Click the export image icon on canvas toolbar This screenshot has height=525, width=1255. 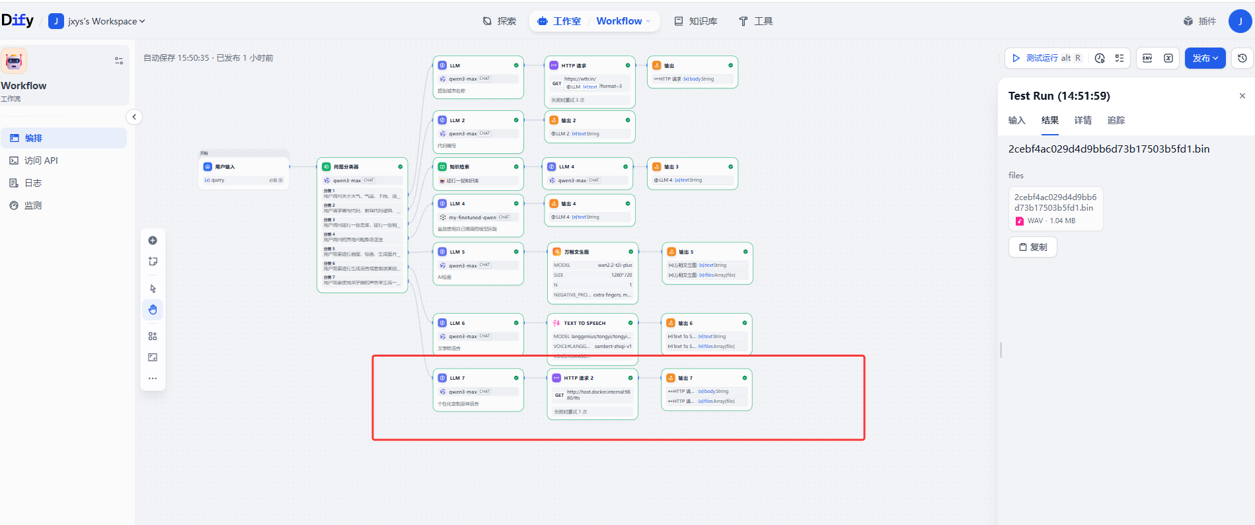(153, 357)
